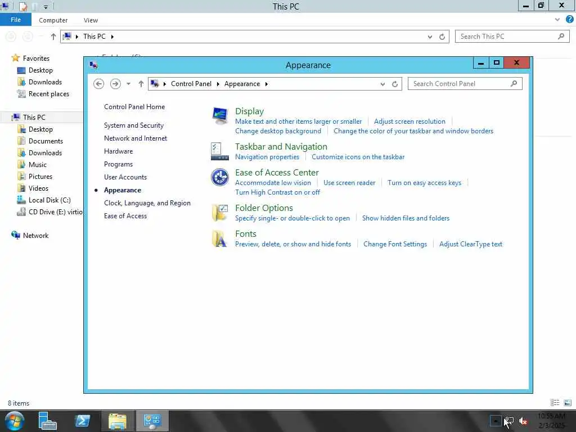The height and width of the screenshot is (432, 576).
Task: Open System and Security category
Action: coord(134,125)
